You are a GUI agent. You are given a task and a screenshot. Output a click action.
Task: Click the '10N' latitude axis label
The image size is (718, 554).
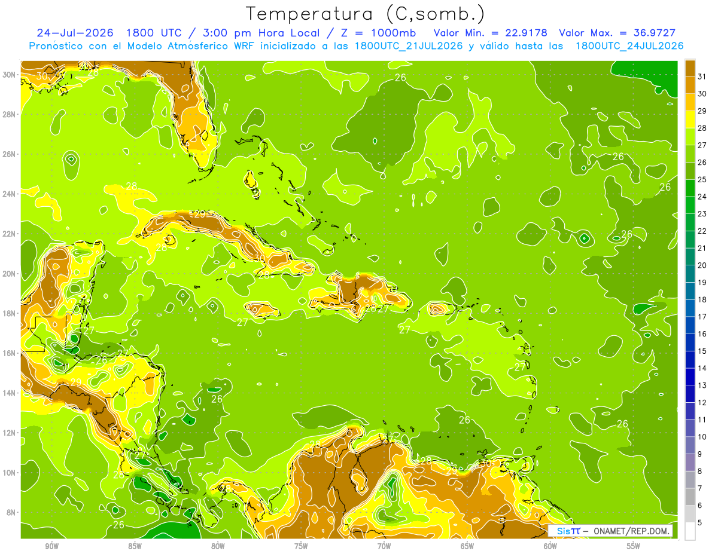pos(10,473)
